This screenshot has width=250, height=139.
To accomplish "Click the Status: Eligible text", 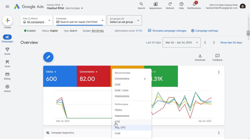I will pyautogui.click(x=50, y=31).
